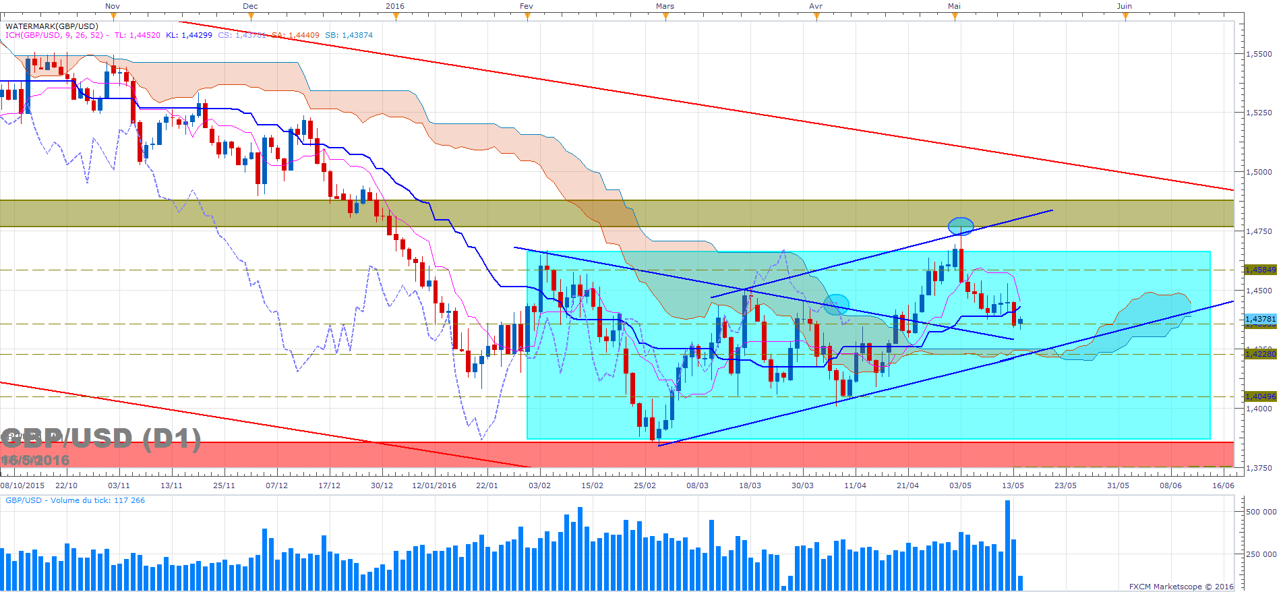This screenshot has height=592, width=1283.
Task: Select the SB: 1,43874 legend value
Action: pyautogui.click(x=349, y=35)
